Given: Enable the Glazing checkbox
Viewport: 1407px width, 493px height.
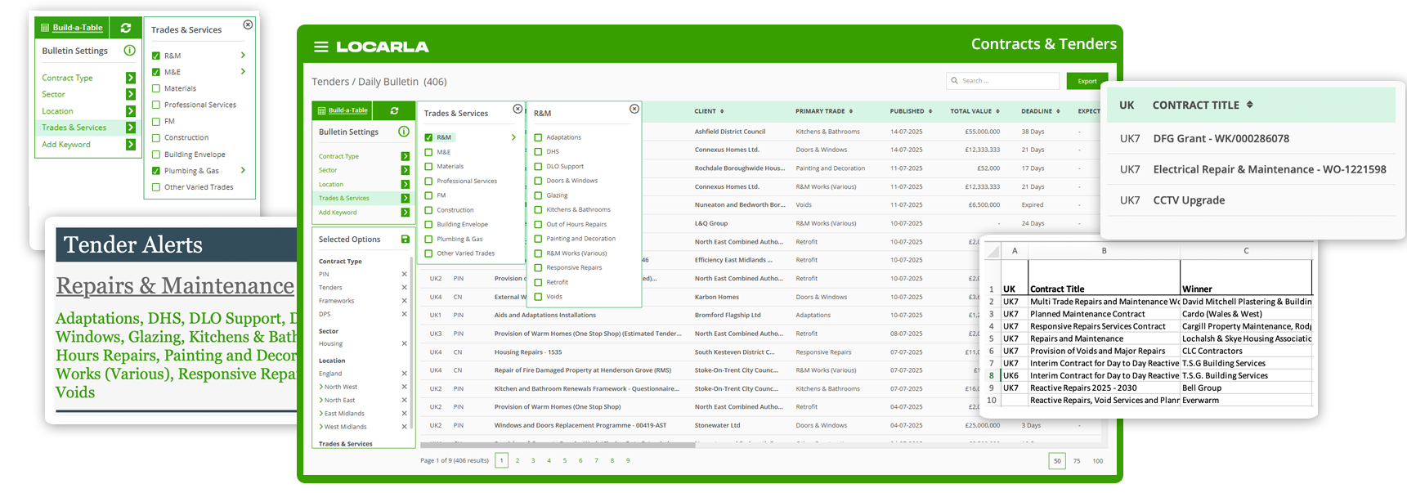Looking at the screenshot, I should pyautogui.click(x=538, y=195).
